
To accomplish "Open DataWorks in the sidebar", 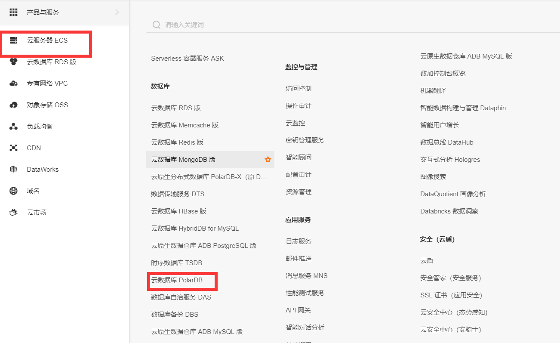I will coord(43,170).
